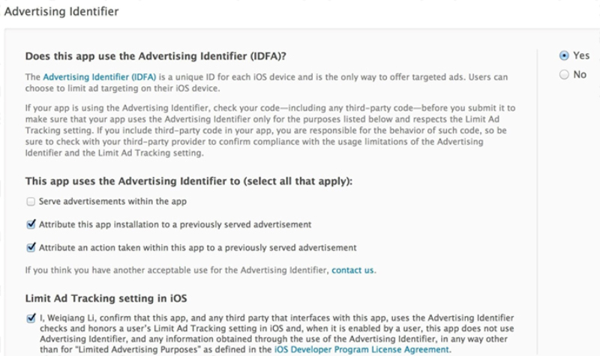Click the Limit Ad Tracking setting in iOS heading
Image resolution: width=600 pixels, height=356 pixels.
(106, 298)
